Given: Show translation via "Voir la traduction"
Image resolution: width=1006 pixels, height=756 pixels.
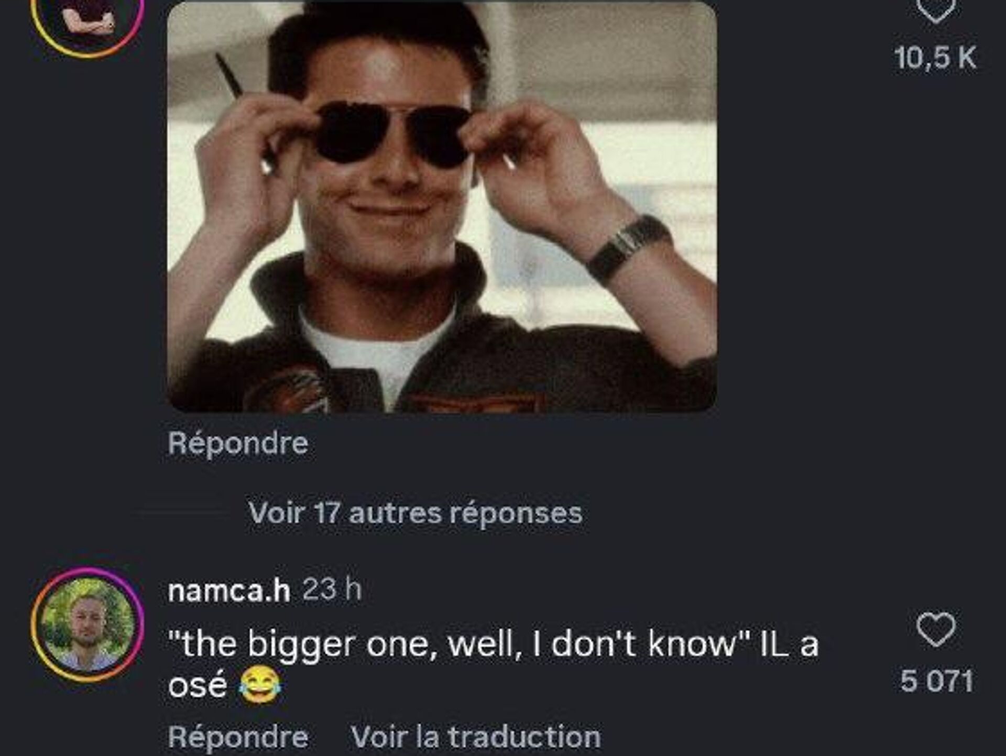Looking at the screenshot, I should tap(476, 738).
